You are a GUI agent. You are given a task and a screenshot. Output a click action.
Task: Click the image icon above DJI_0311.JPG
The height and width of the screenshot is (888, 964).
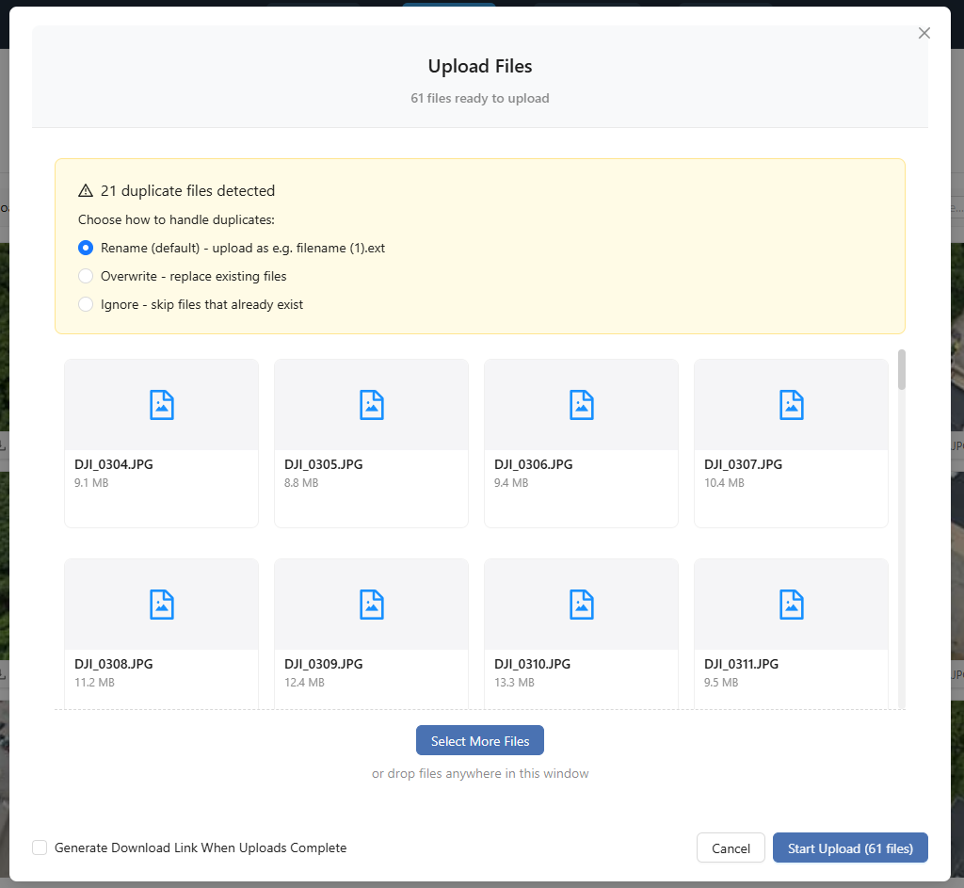pos(791,605)
